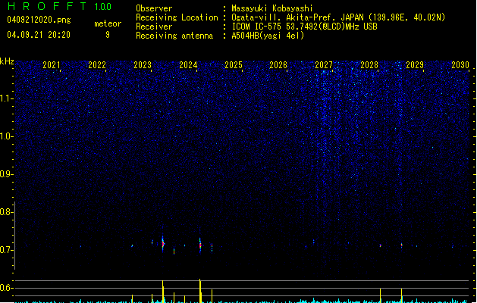The width and height of the screenshot is (477, 303).
Task: Click the 0.8 kHz frequency label
Action: (6, 212)
